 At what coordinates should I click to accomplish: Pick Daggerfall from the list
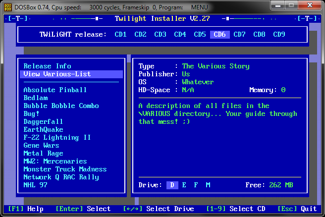[x=43, y=122]
